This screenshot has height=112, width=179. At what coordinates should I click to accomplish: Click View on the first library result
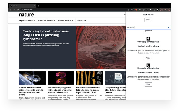(148, 58)
